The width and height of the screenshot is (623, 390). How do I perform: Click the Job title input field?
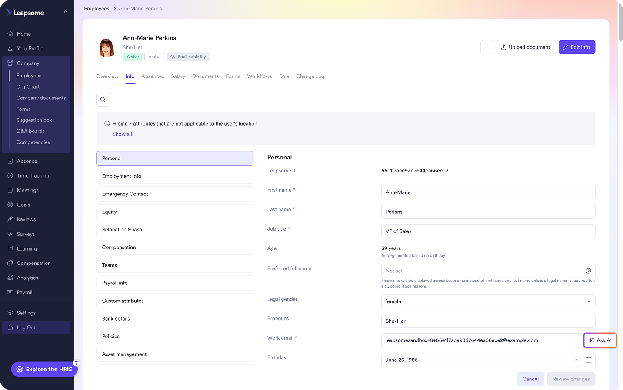tap(488, 231)
